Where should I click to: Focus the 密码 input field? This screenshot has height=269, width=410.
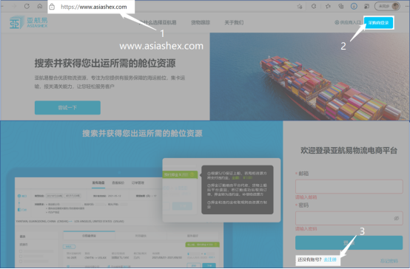tap(349, 218)
